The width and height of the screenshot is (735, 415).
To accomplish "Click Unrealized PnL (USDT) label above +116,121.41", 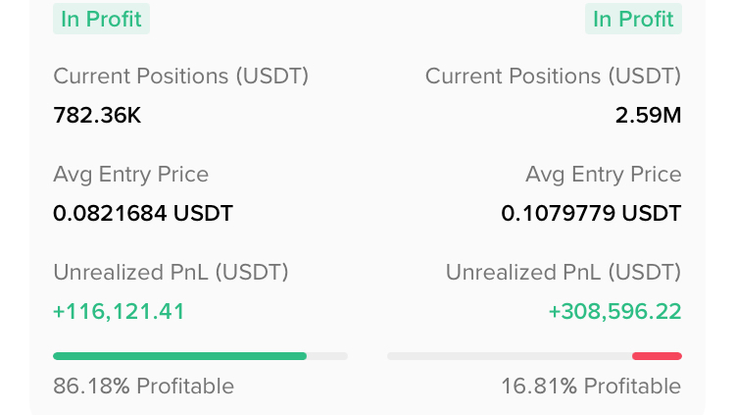I will (x=171, y=272).
